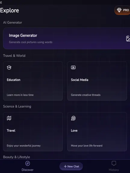Click the heart chat bubble Love icon

point(73,118)
